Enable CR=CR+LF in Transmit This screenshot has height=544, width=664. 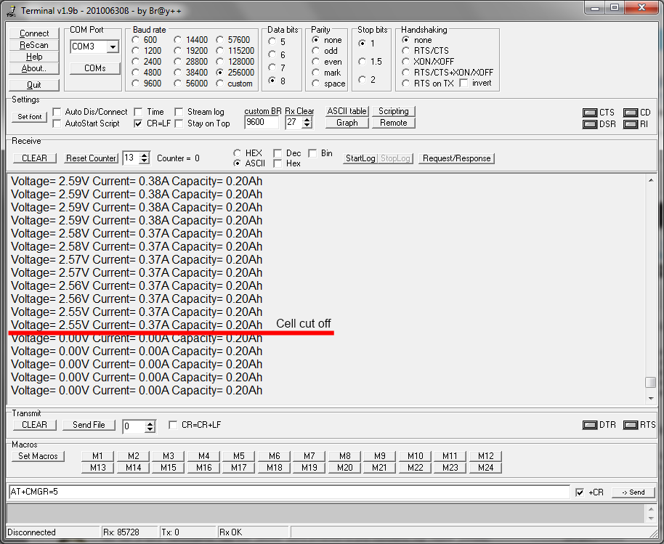[173, 425]
